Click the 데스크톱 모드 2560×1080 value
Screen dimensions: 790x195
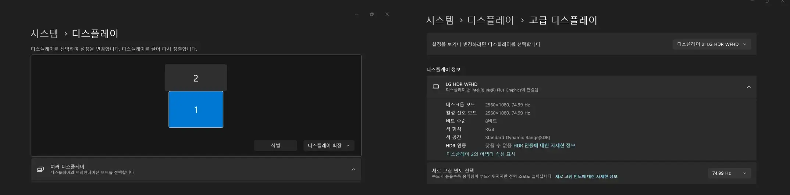pos(508,105)
